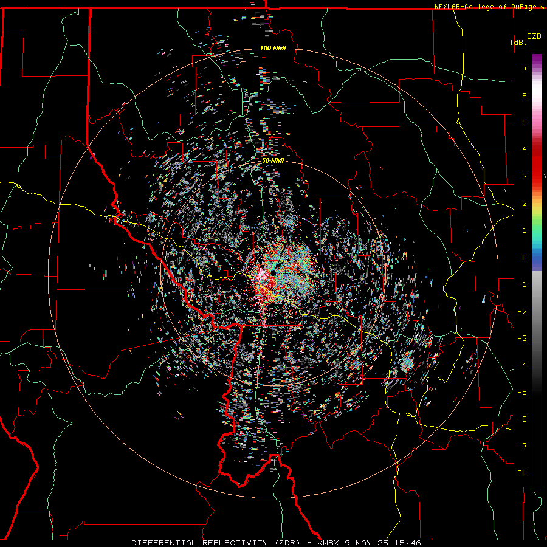Click the 9 MAY 25 date in footer
This screenshot has height=547, width=547.
pyautogui.click(x=365, y=543)
